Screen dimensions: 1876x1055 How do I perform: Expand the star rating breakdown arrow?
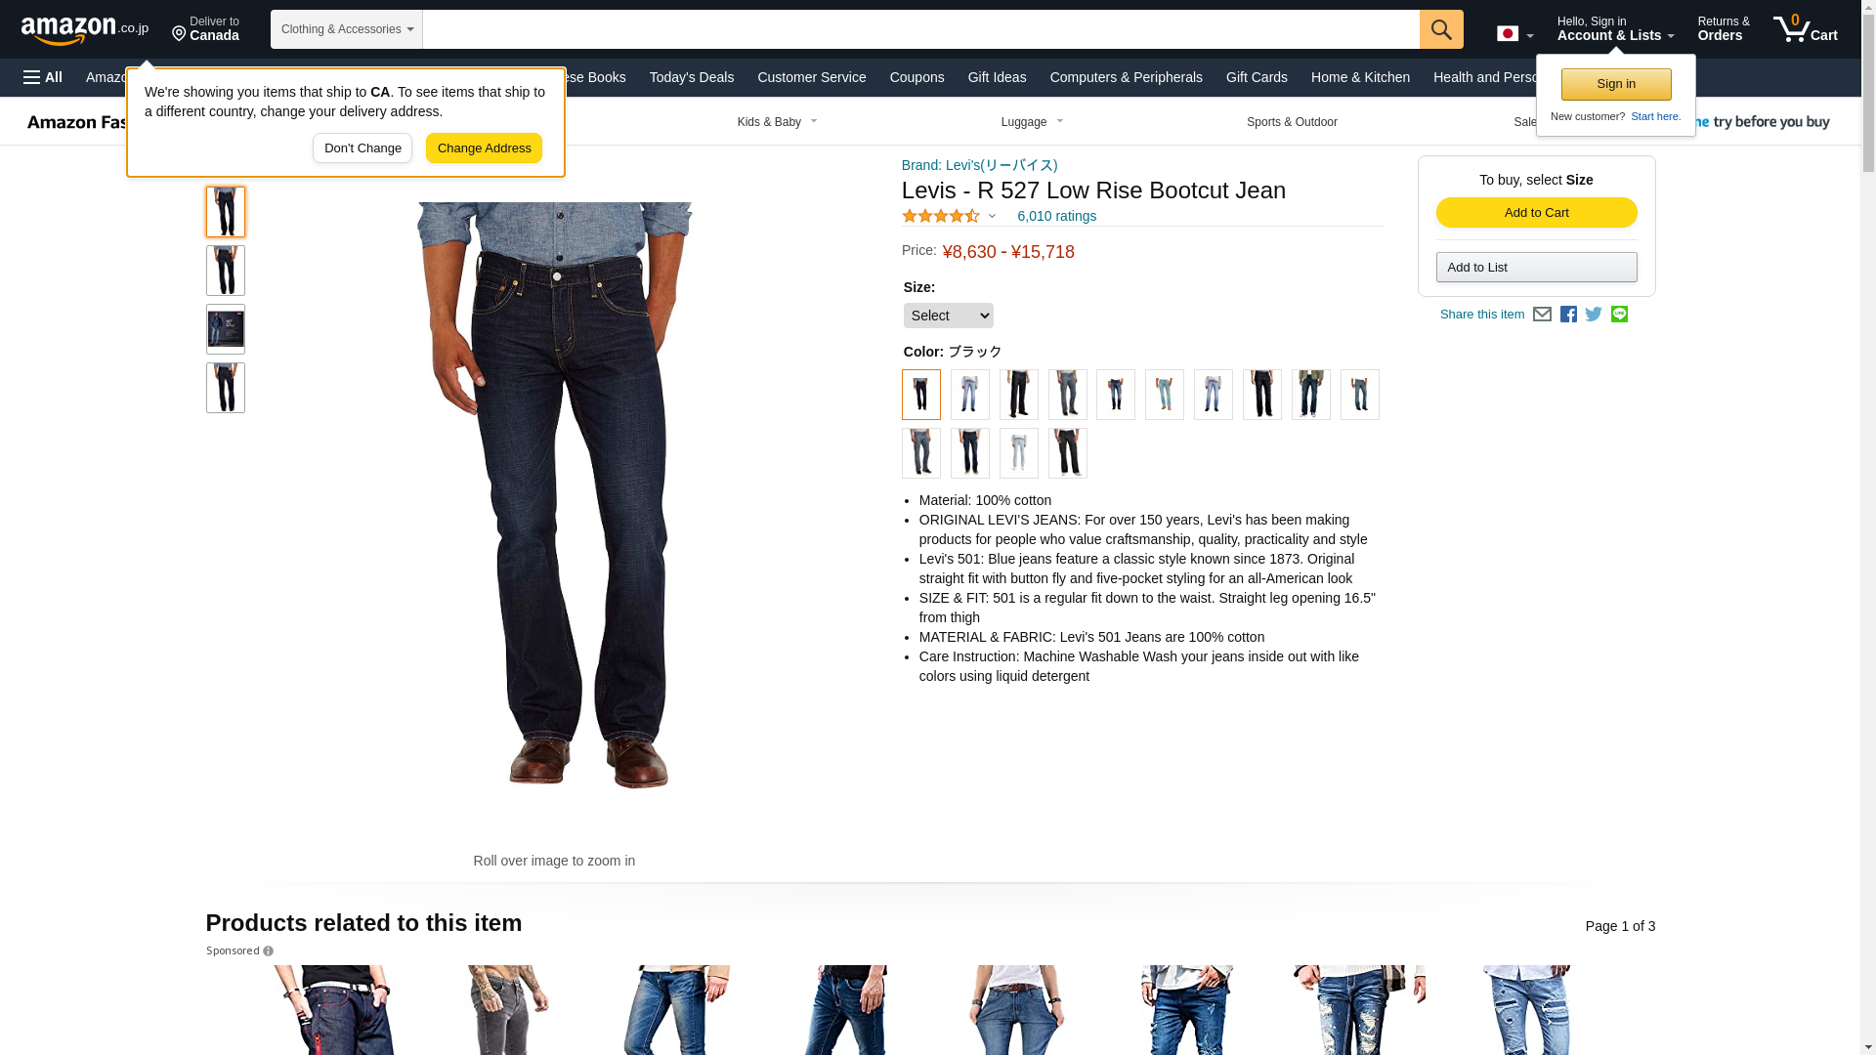[x=992, y=216]
